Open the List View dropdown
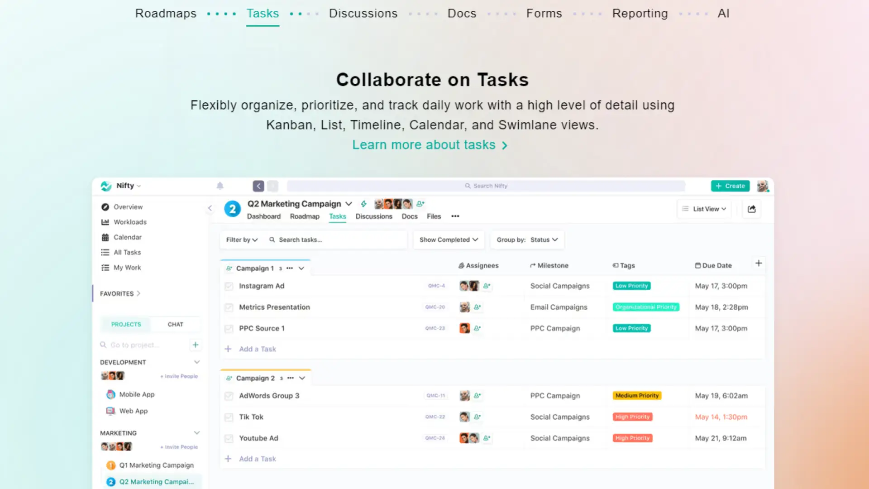869x489 pixels. (x=704, y=209)
